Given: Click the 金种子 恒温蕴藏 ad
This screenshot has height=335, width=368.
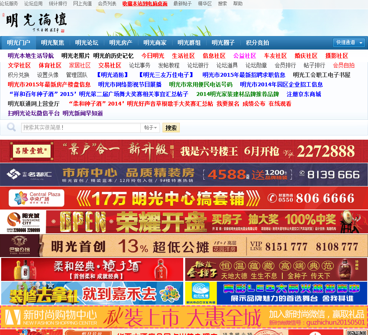Looking at the screenshot, I should coord(276,269).
